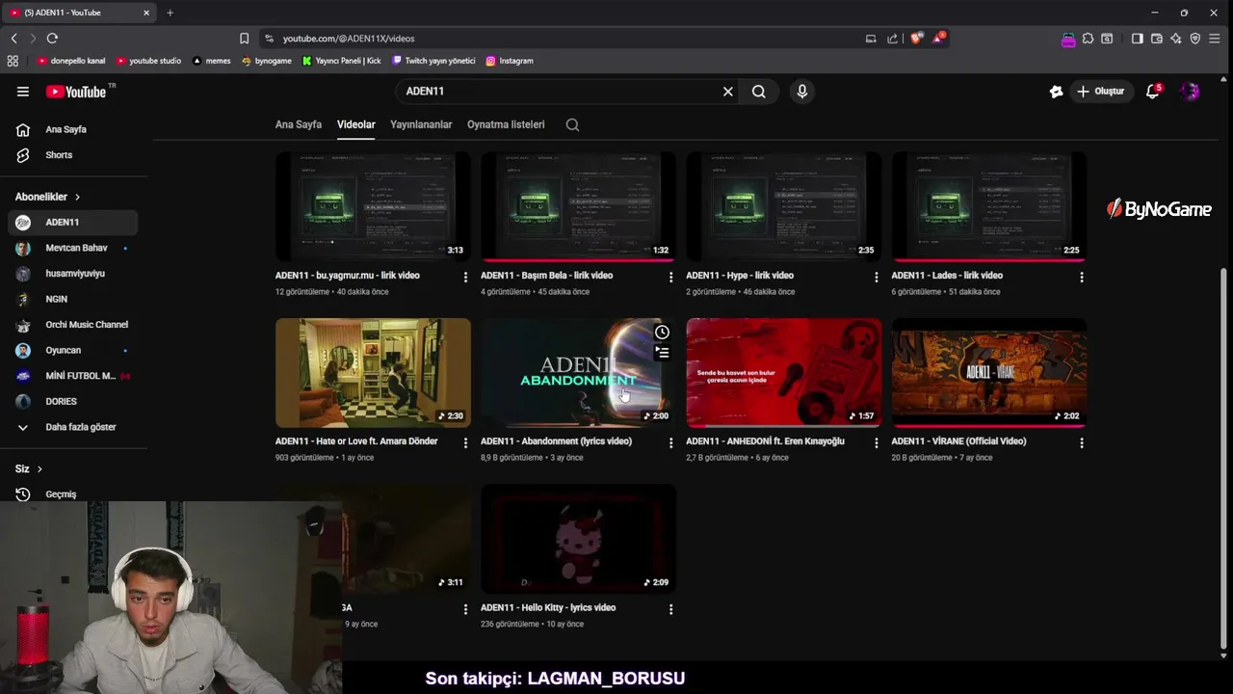Click the search magnifier button
1233x694 pixels.
(x=759, y=92)
